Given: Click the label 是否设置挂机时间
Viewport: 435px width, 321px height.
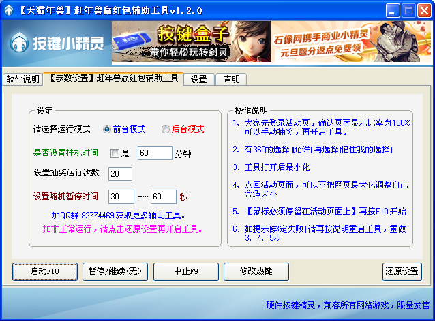Looking at the screenshot, I should (x=65, y=153).
